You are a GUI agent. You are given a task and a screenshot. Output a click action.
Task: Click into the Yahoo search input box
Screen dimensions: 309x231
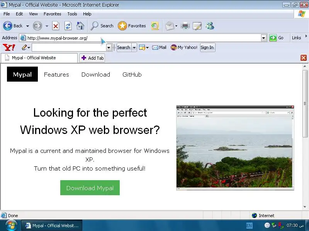(69, 47)
